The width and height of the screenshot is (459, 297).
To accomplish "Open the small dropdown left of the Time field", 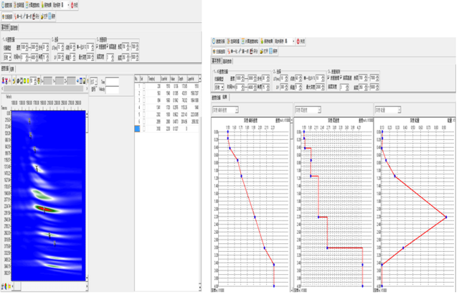I will pyautogui.click(x=94, y=82).
